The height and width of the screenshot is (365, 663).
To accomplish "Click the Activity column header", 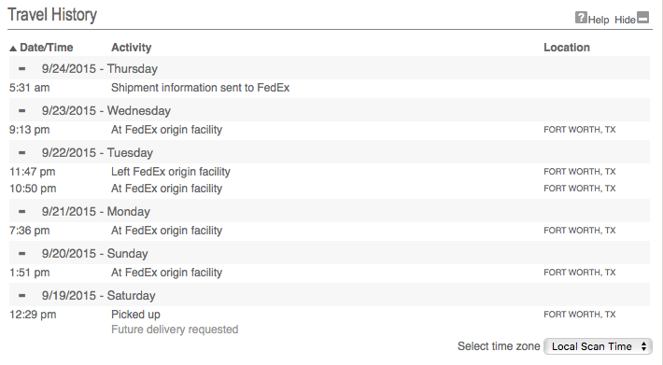I will click(131, 48).
